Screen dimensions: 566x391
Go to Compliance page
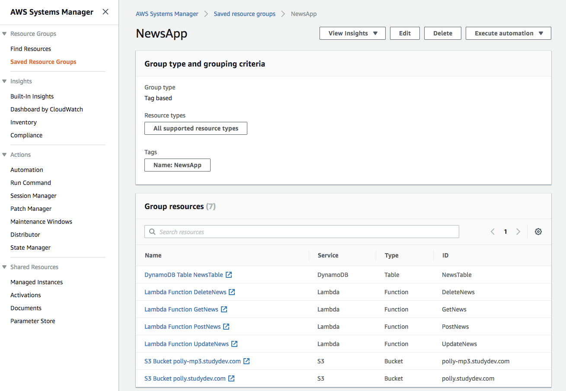[26, 135]
